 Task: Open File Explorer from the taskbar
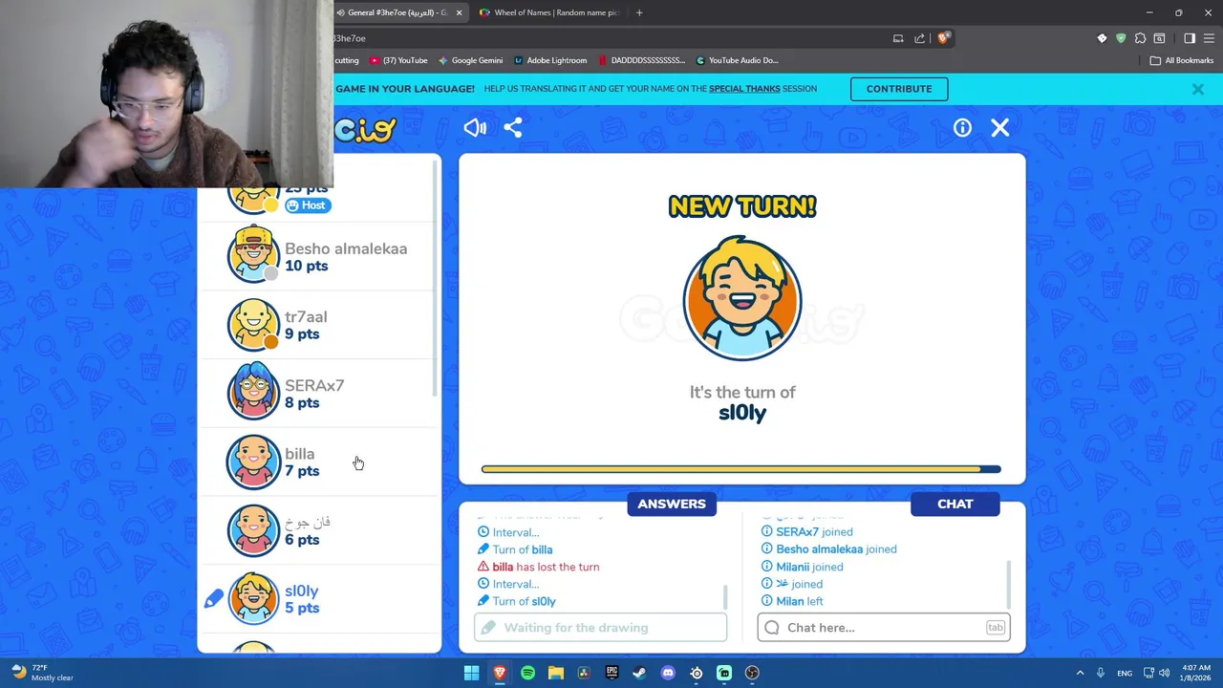click(x=556, y=673)
